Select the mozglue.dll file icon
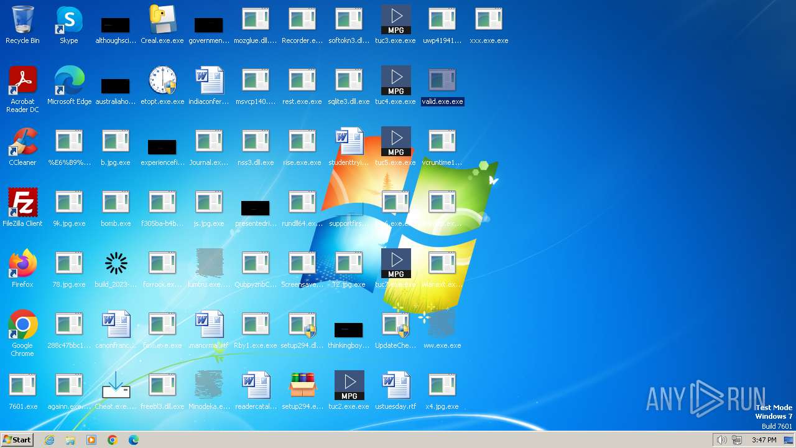 (256, 19)
